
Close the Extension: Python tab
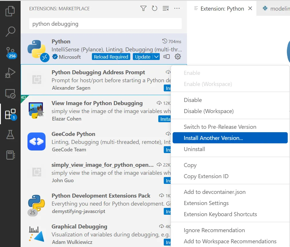pos(250,8)
